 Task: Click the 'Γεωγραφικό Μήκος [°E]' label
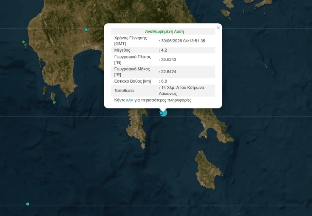(x=132, y=72)
